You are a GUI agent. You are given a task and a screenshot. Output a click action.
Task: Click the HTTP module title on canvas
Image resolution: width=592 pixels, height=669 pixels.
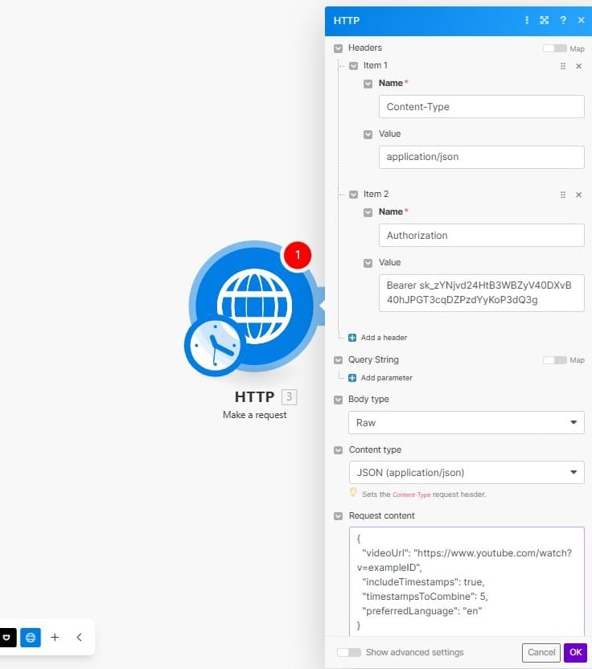click(254, 396)
